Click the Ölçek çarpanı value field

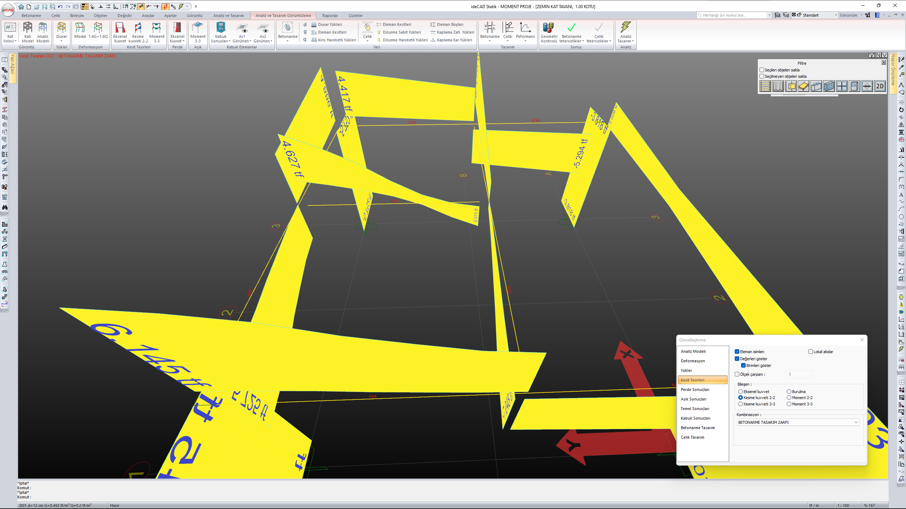[799, 374]
